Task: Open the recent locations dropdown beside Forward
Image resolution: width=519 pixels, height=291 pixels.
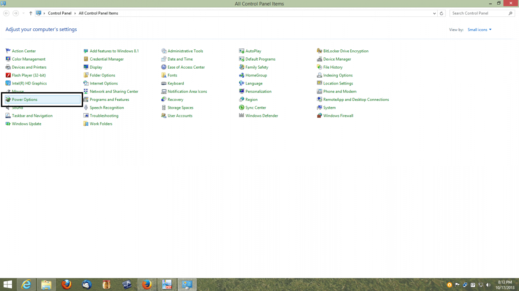Action: [23, 13]
